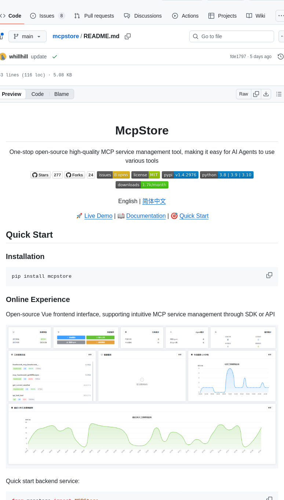Open the commit history for README.md
The width and height of the screenshot is (284, 500).
(280, 56)
